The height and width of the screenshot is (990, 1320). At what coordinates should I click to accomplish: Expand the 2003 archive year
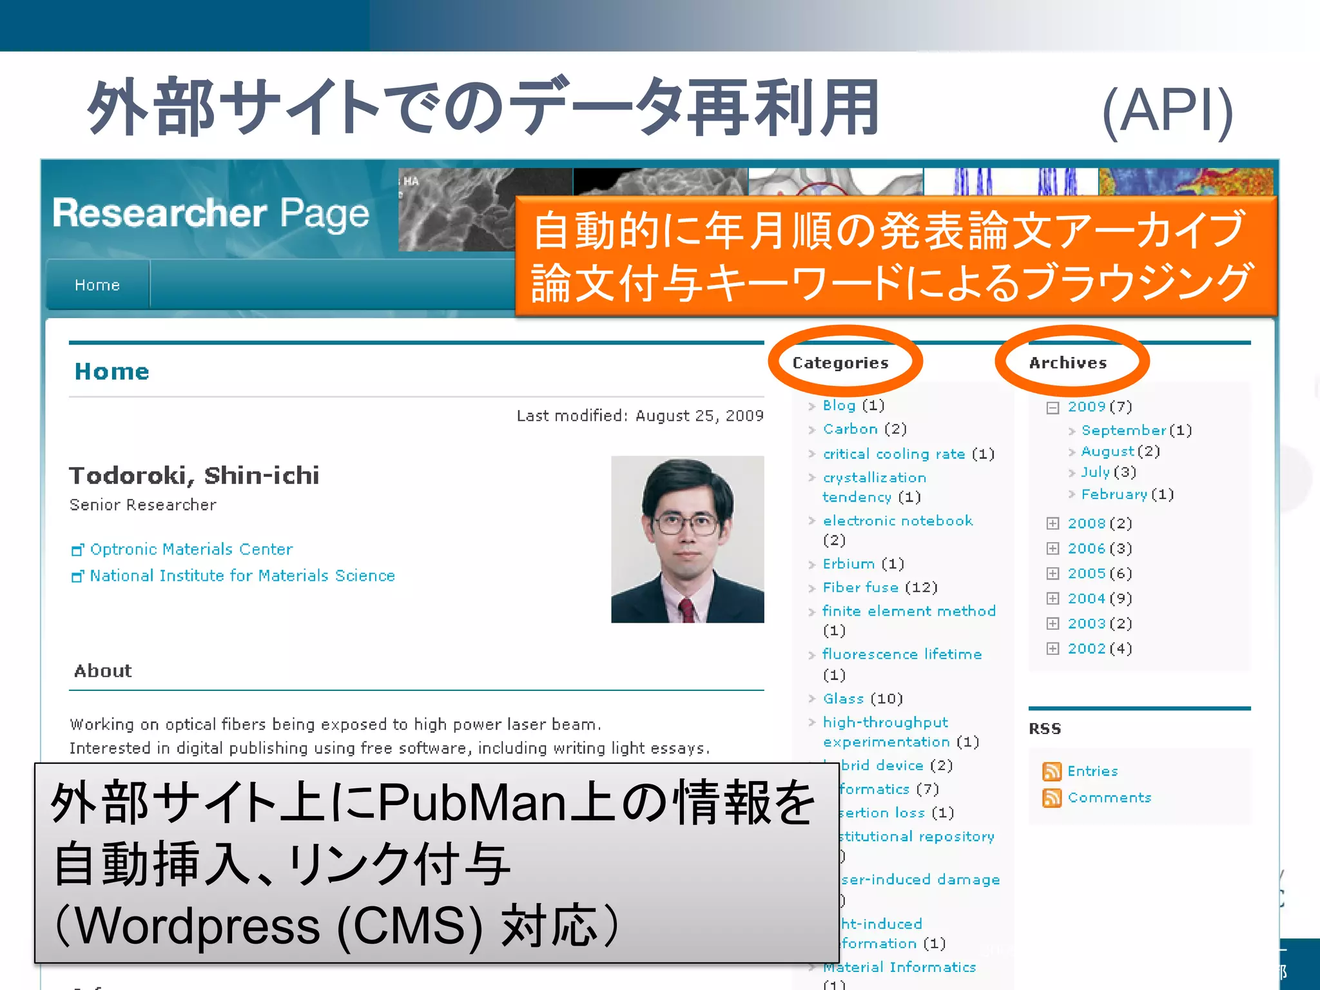tap(1053, 624)
